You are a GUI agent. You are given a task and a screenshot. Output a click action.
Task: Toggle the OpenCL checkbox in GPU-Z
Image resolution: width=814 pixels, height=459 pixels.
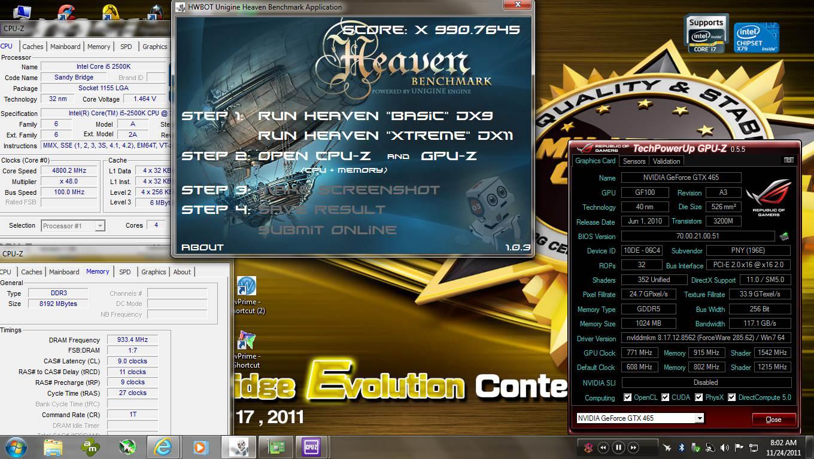point(627,397)
